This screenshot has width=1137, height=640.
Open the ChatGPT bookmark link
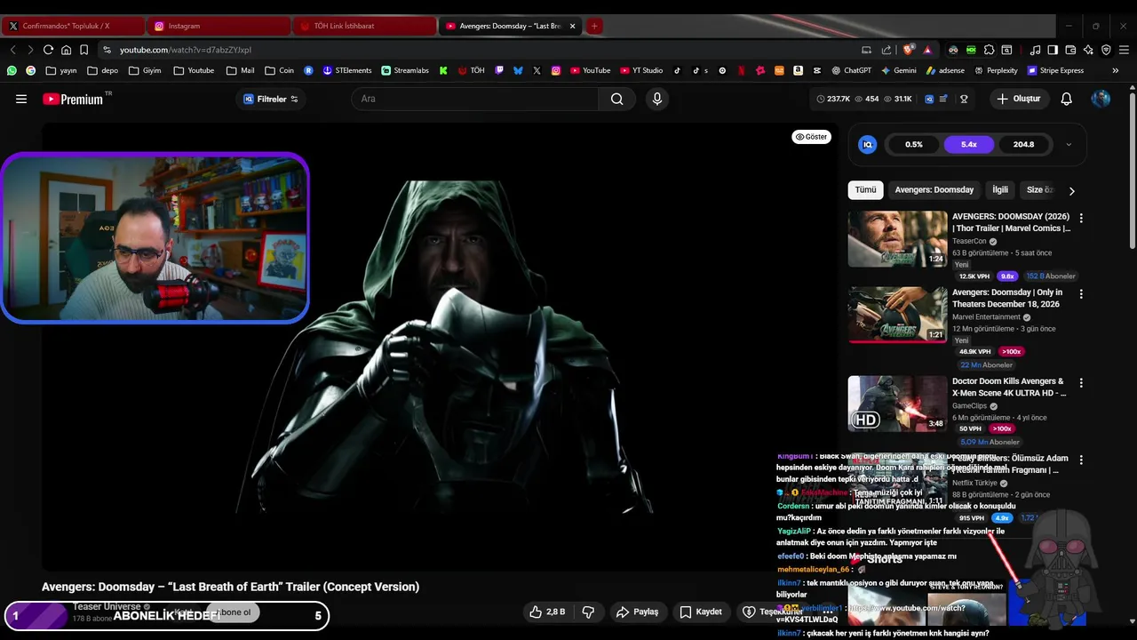point(851,70)
